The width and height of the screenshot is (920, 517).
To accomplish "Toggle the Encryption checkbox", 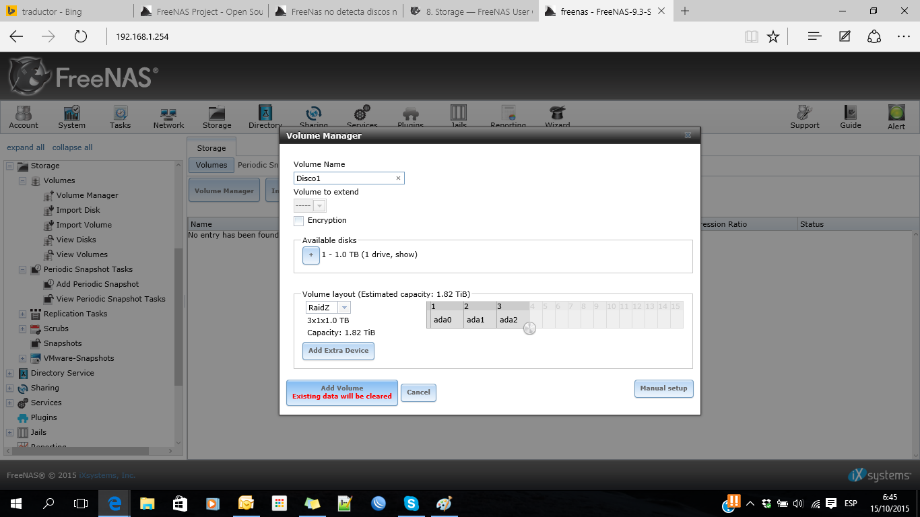I will pyautogui.click(x=299, y=221).
